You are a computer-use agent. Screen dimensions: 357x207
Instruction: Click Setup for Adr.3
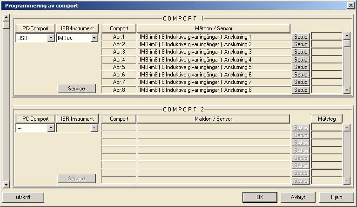[301, 52]
